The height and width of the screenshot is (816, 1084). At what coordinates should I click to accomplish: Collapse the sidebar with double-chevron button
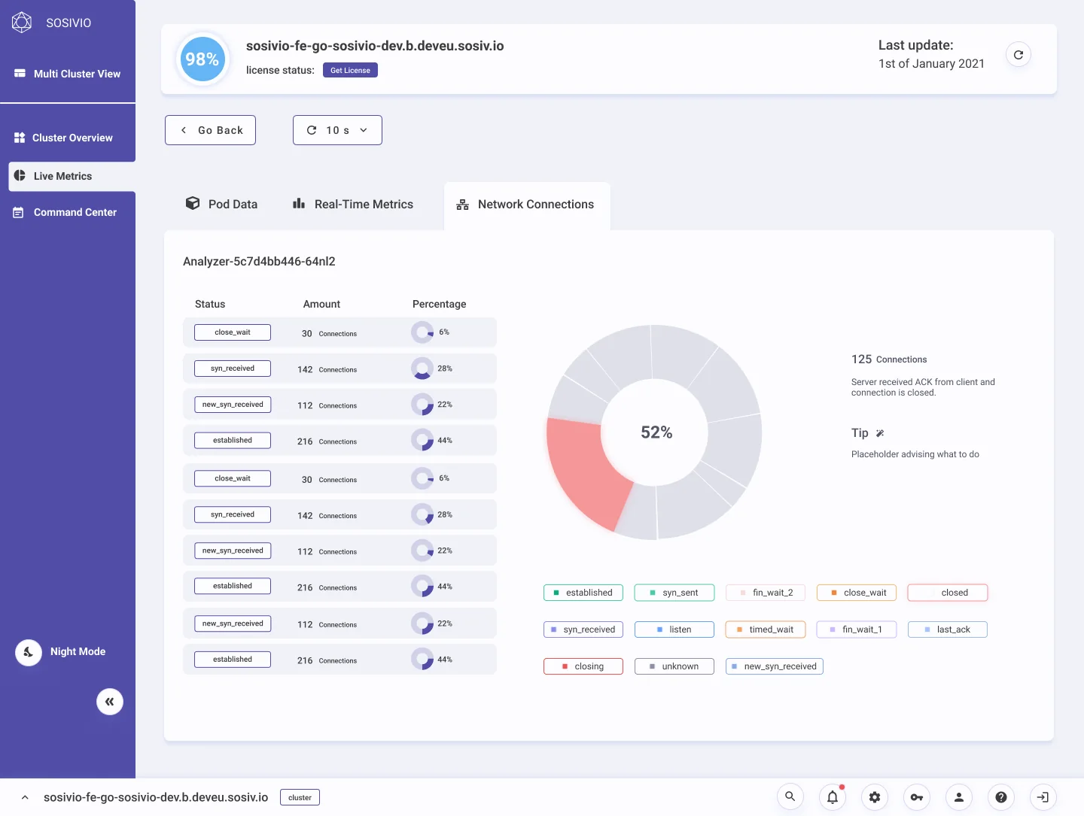pos(110,702)
